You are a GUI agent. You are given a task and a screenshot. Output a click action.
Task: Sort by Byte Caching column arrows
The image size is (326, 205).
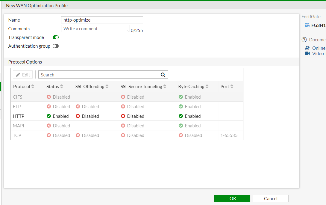tap(207, 87)
